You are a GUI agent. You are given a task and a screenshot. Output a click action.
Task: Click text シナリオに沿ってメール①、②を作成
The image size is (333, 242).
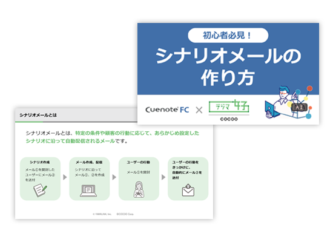click(90, 172)
